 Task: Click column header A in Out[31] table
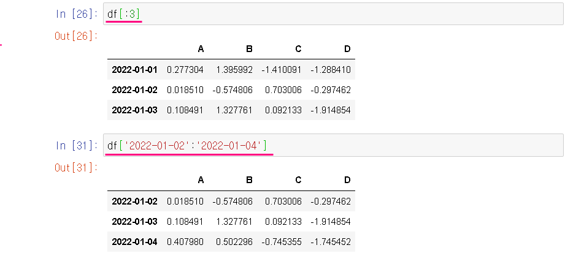pos(201,180)
